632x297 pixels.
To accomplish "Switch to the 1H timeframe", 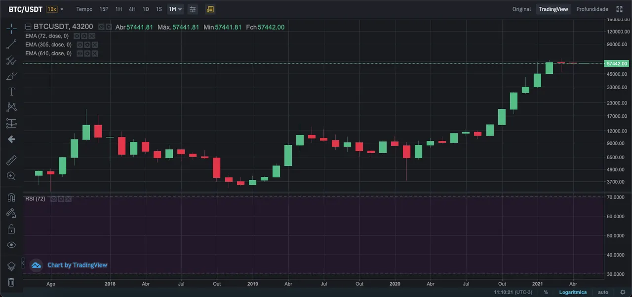I will (x=118, y=9).
